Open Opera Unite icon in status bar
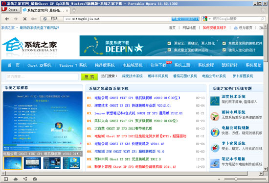 [x=25, y=179]
